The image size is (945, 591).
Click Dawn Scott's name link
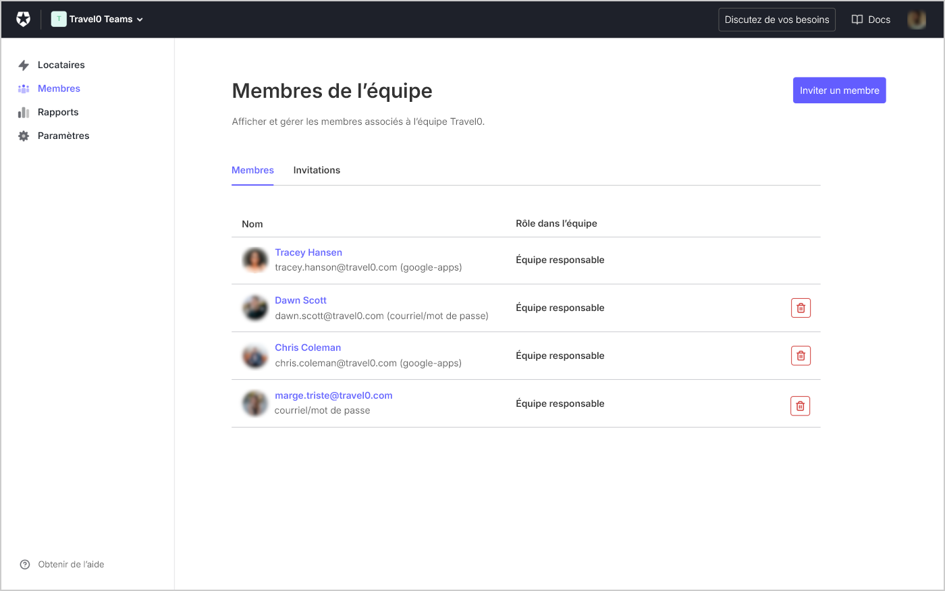coord(300,300)
